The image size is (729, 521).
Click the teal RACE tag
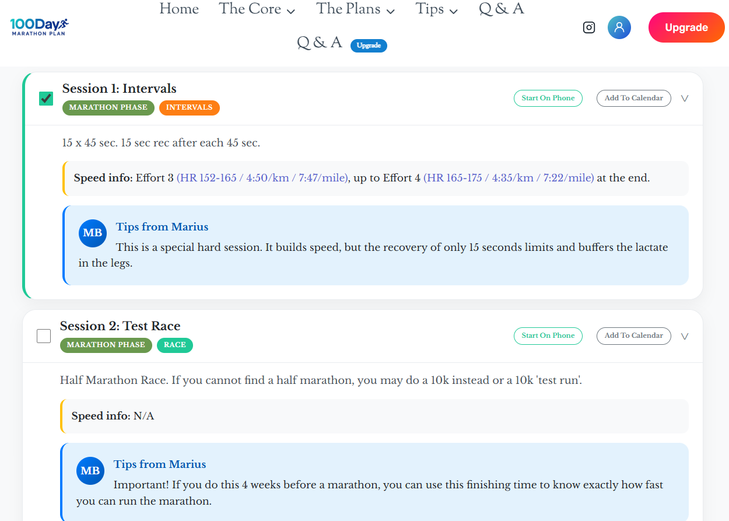[x=174, y=345]
